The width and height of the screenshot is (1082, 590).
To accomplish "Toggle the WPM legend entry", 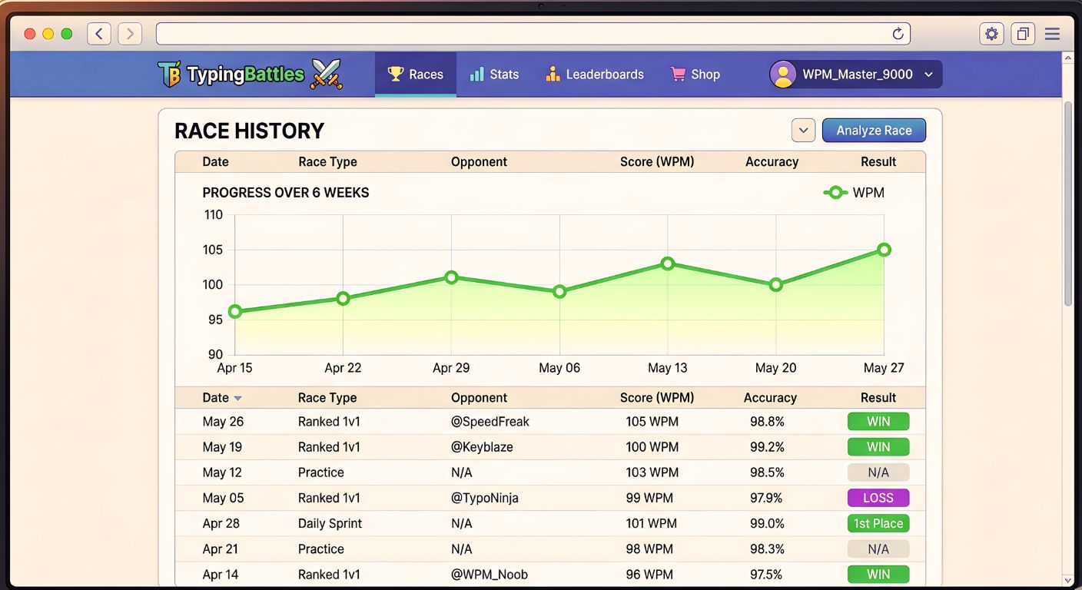I will coord(854,193).
